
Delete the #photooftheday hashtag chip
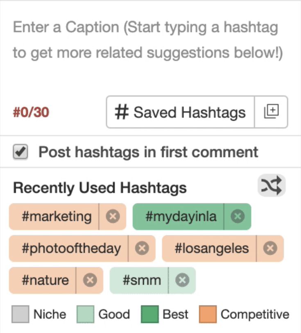click(x=142, y=248)
